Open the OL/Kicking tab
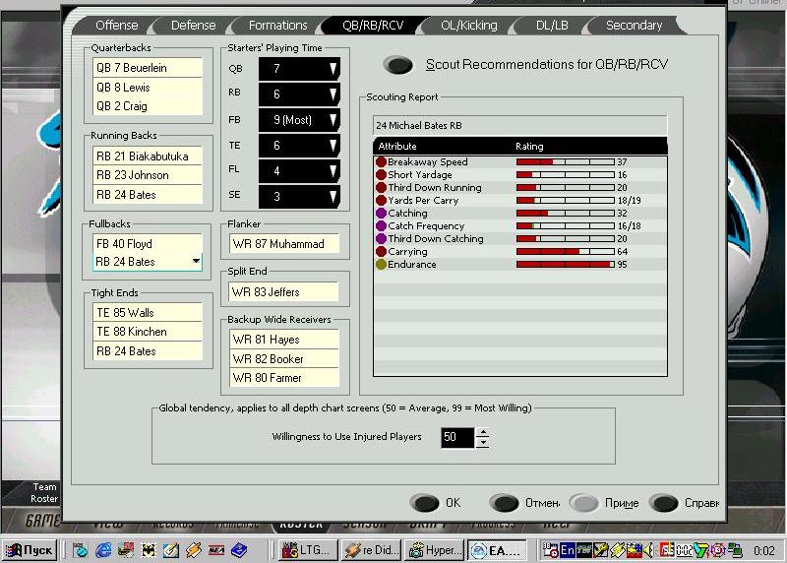Screen dimensions: 787x563 pyautogui.click(x=468, y=26)
